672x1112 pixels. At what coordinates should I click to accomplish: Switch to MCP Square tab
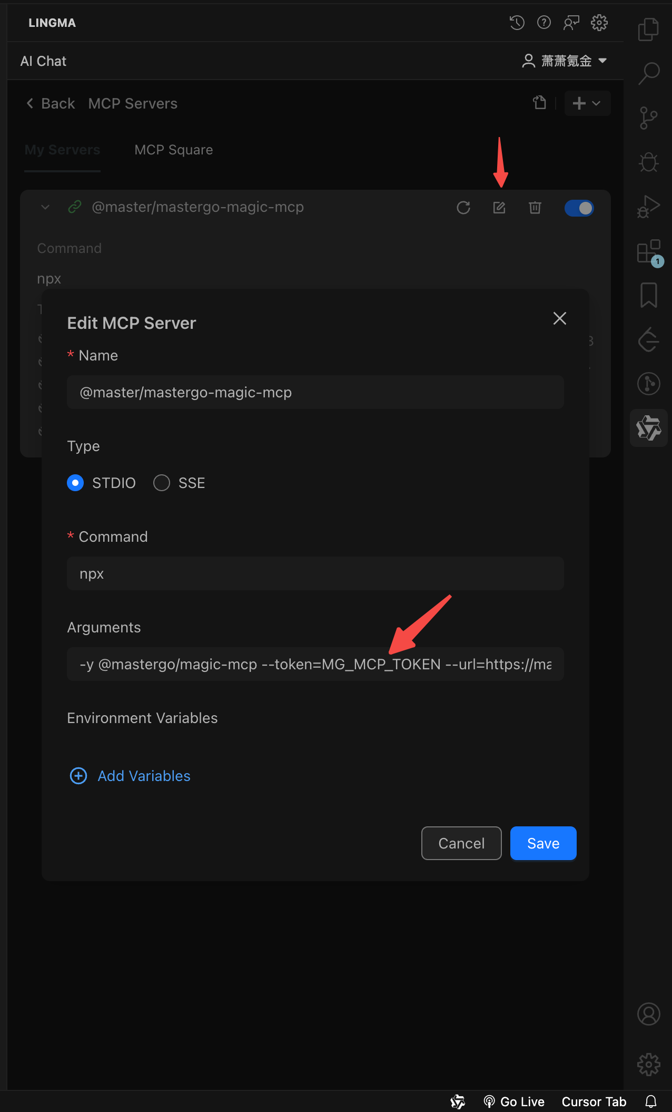point(174,150)
